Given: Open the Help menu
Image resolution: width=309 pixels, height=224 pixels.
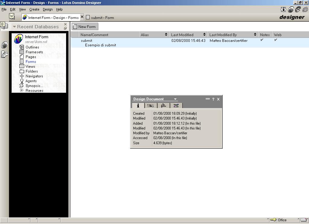Looking at the screenshot, I should pos(59,9).
